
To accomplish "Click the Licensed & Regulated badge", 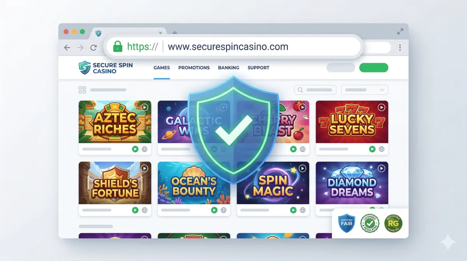I will tap(369, 224).
